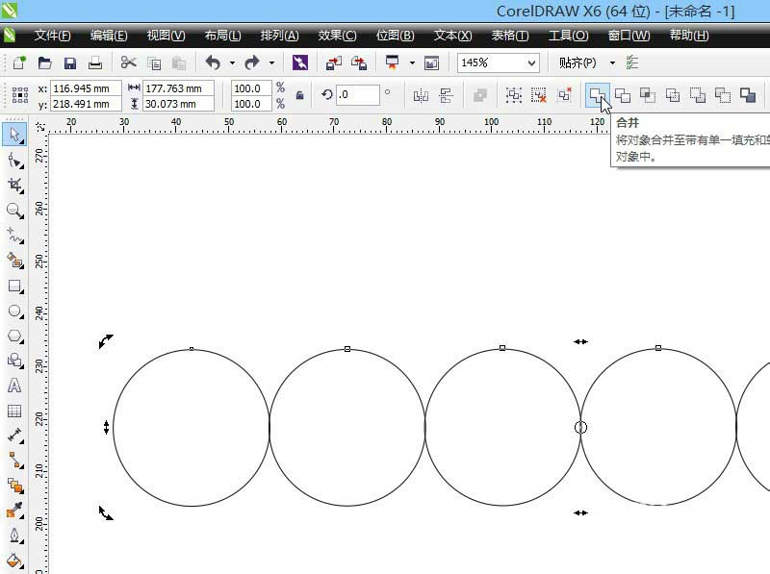Click the Ungroup button
The image size is (770, 574).
point(539,95)
